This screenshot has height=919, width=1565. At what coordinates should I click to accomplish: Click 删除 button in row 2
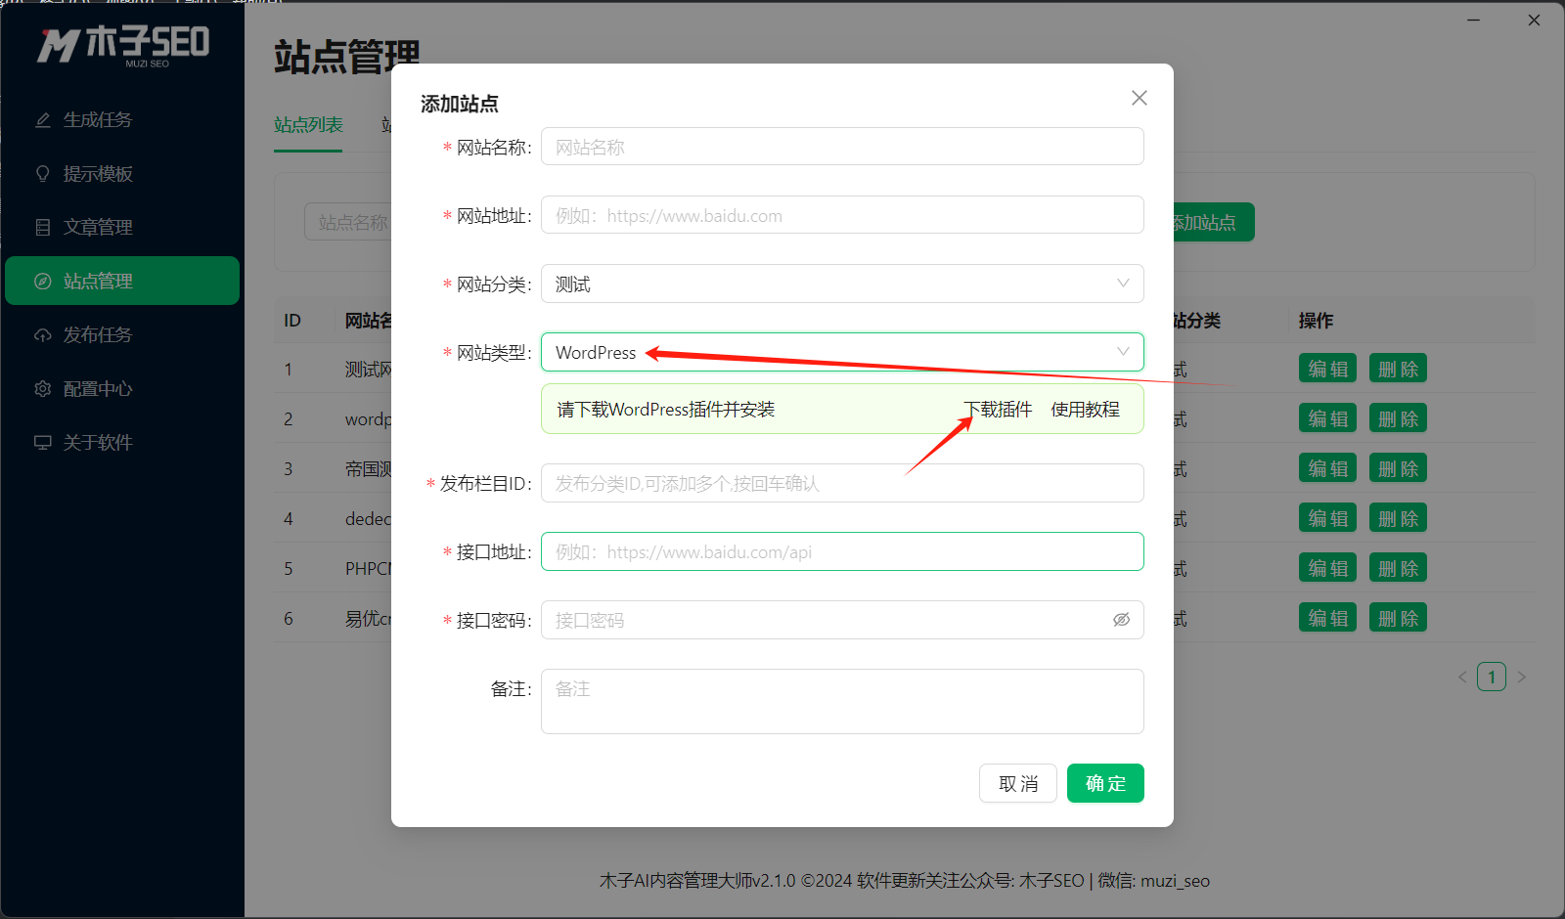[x=1398, y=418]
